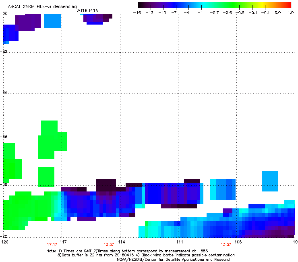Click the -114 longitude label
The width and height of the screenshot is (298, 262).
tap(120, 242)
